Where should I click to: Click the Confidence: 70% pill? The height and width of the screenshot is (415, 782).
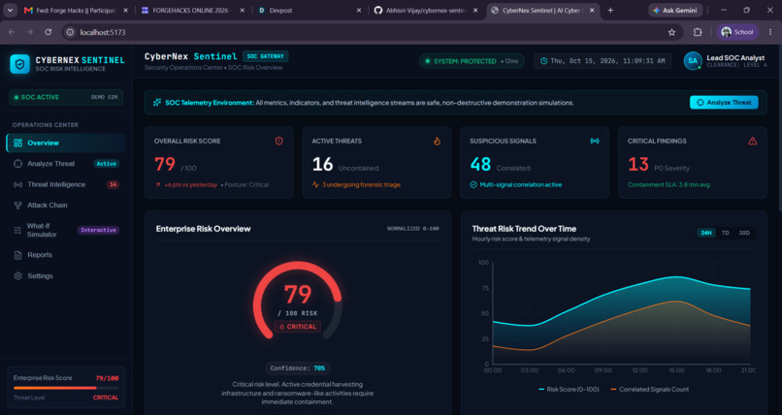pyautogui.click(x=297, y=368)
